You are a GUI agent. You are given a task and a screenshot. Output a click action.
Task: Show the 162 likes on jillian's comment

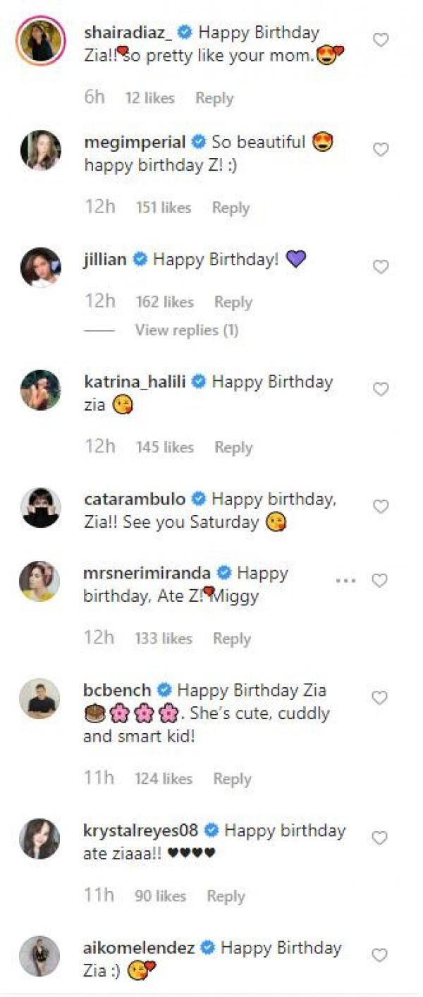[164, 302]
